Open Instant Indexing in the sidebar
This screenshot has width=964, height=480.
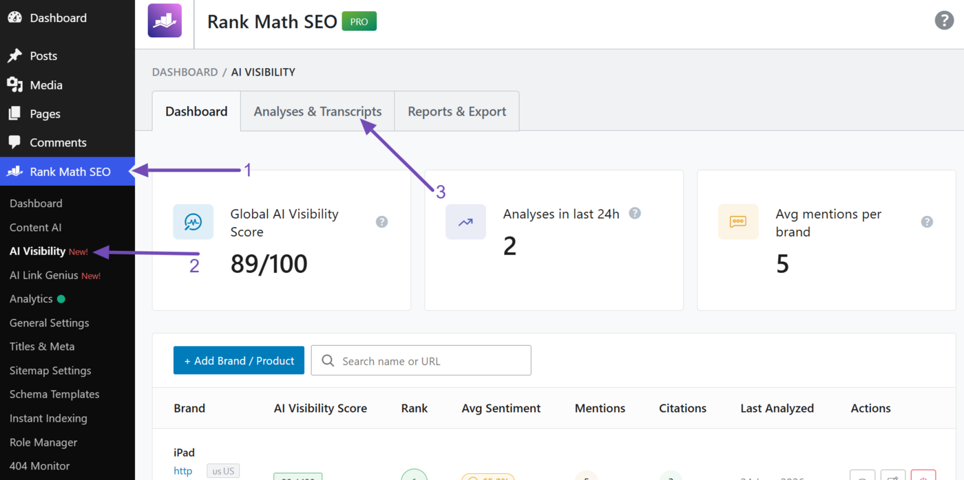tap(48, 418)
